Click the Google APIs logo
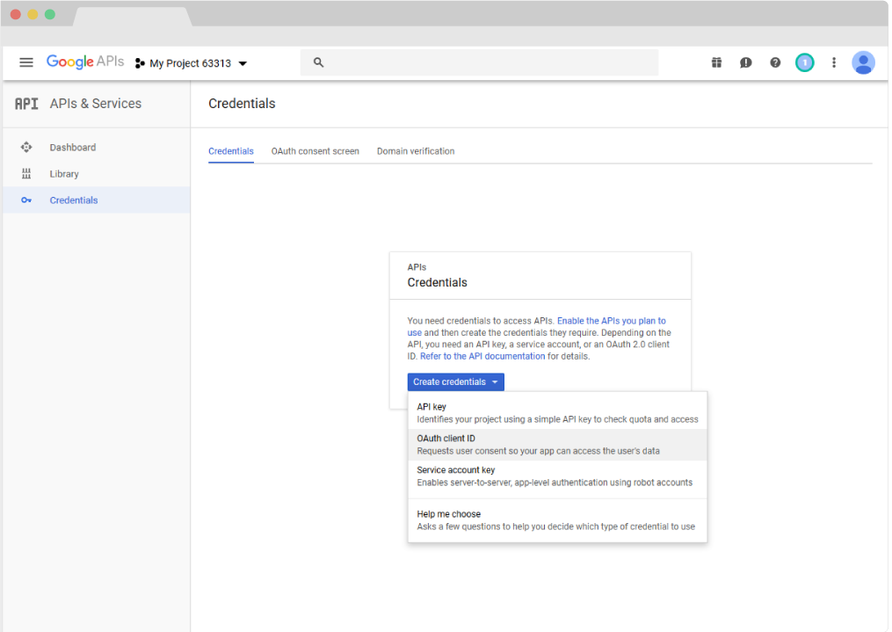Image resolution: width=892 pixels, height=632 pixels. [x=85, y=62]
